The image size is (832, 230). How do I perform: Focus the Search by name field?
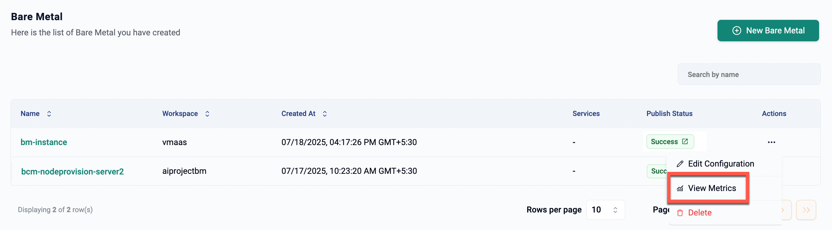[x=749, y=74]
